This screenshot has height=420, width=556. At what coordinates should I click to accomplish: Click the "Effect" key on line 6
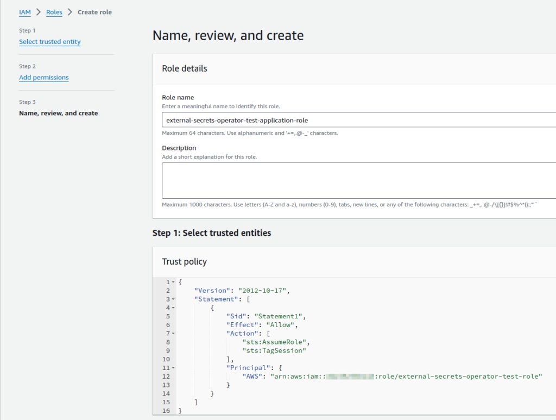242,325
